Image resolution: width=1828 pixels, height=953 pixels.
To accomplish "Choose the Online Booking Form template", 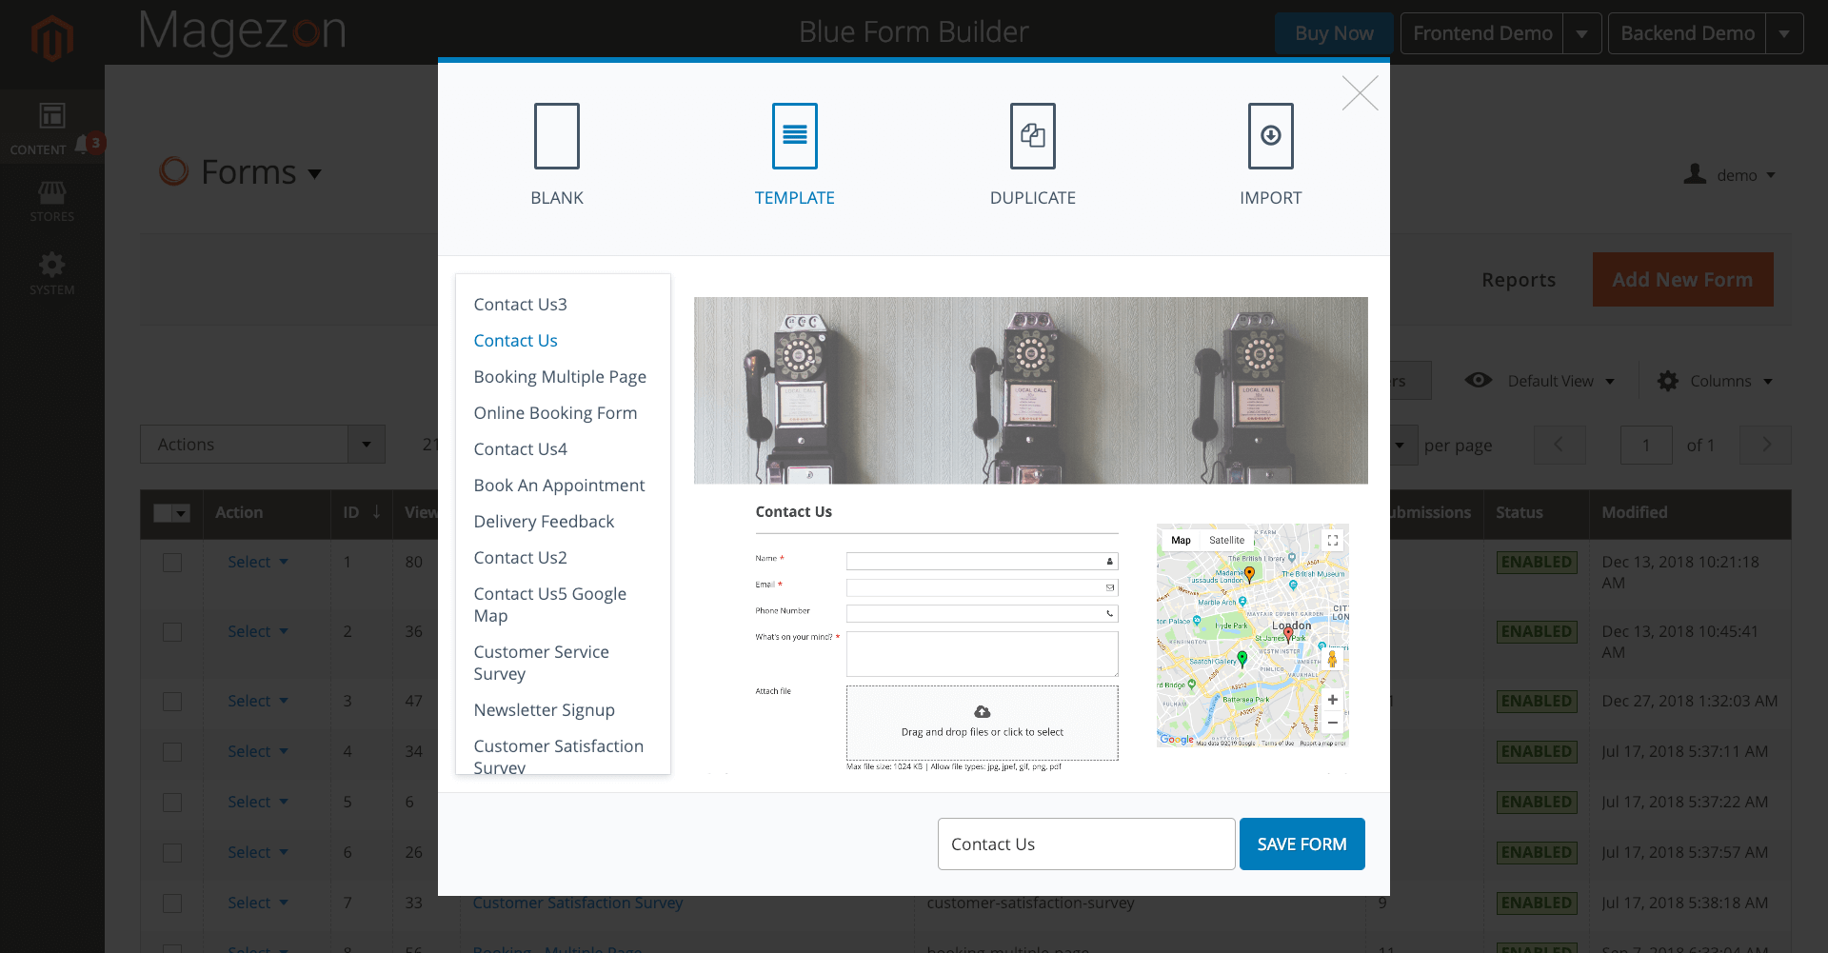I will (x=555, y=413).
